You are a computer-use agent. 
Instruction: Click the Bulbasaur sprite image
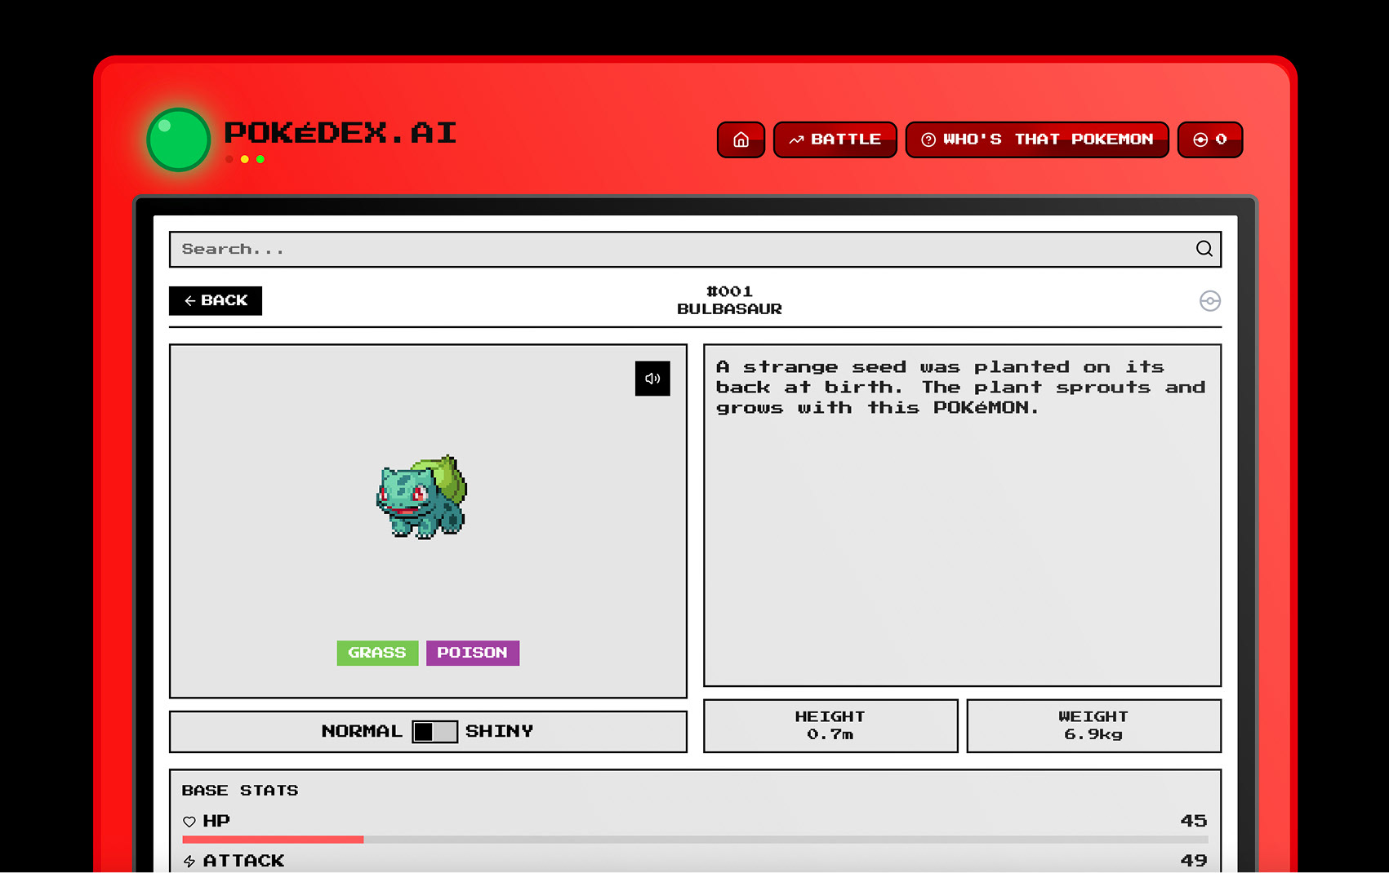click(421, 497)
